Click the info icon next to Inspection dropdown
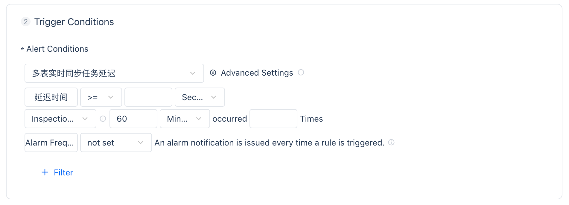Viewport: 569px width, 205px height. click(103, 119)
